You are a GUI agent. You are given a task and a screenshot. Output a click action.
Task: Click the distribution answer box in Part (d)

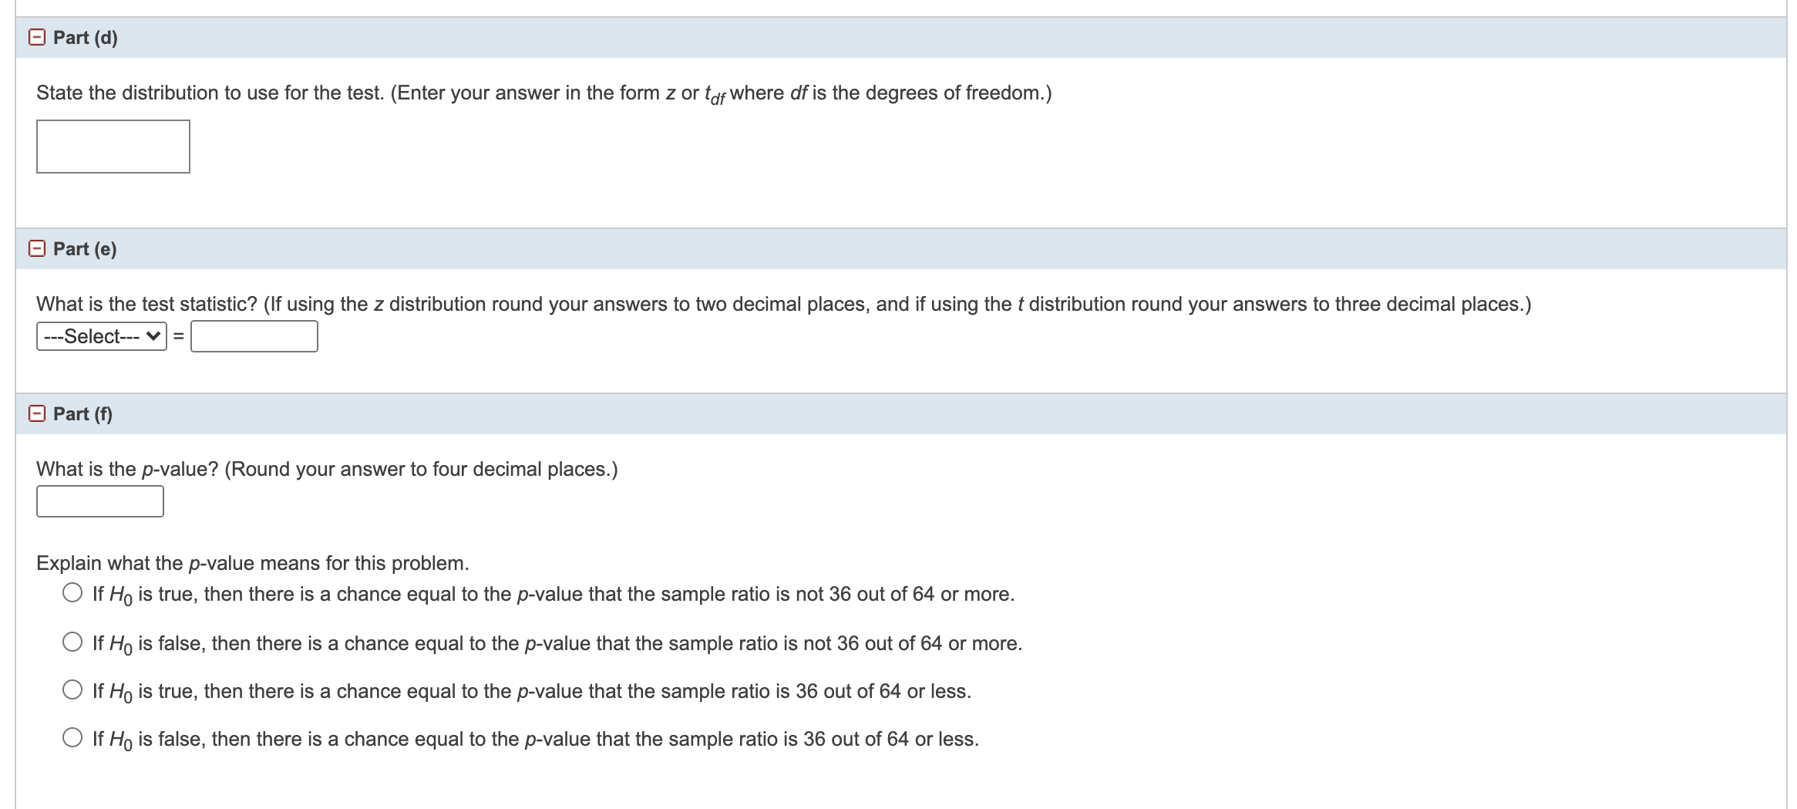click(113, 147)
